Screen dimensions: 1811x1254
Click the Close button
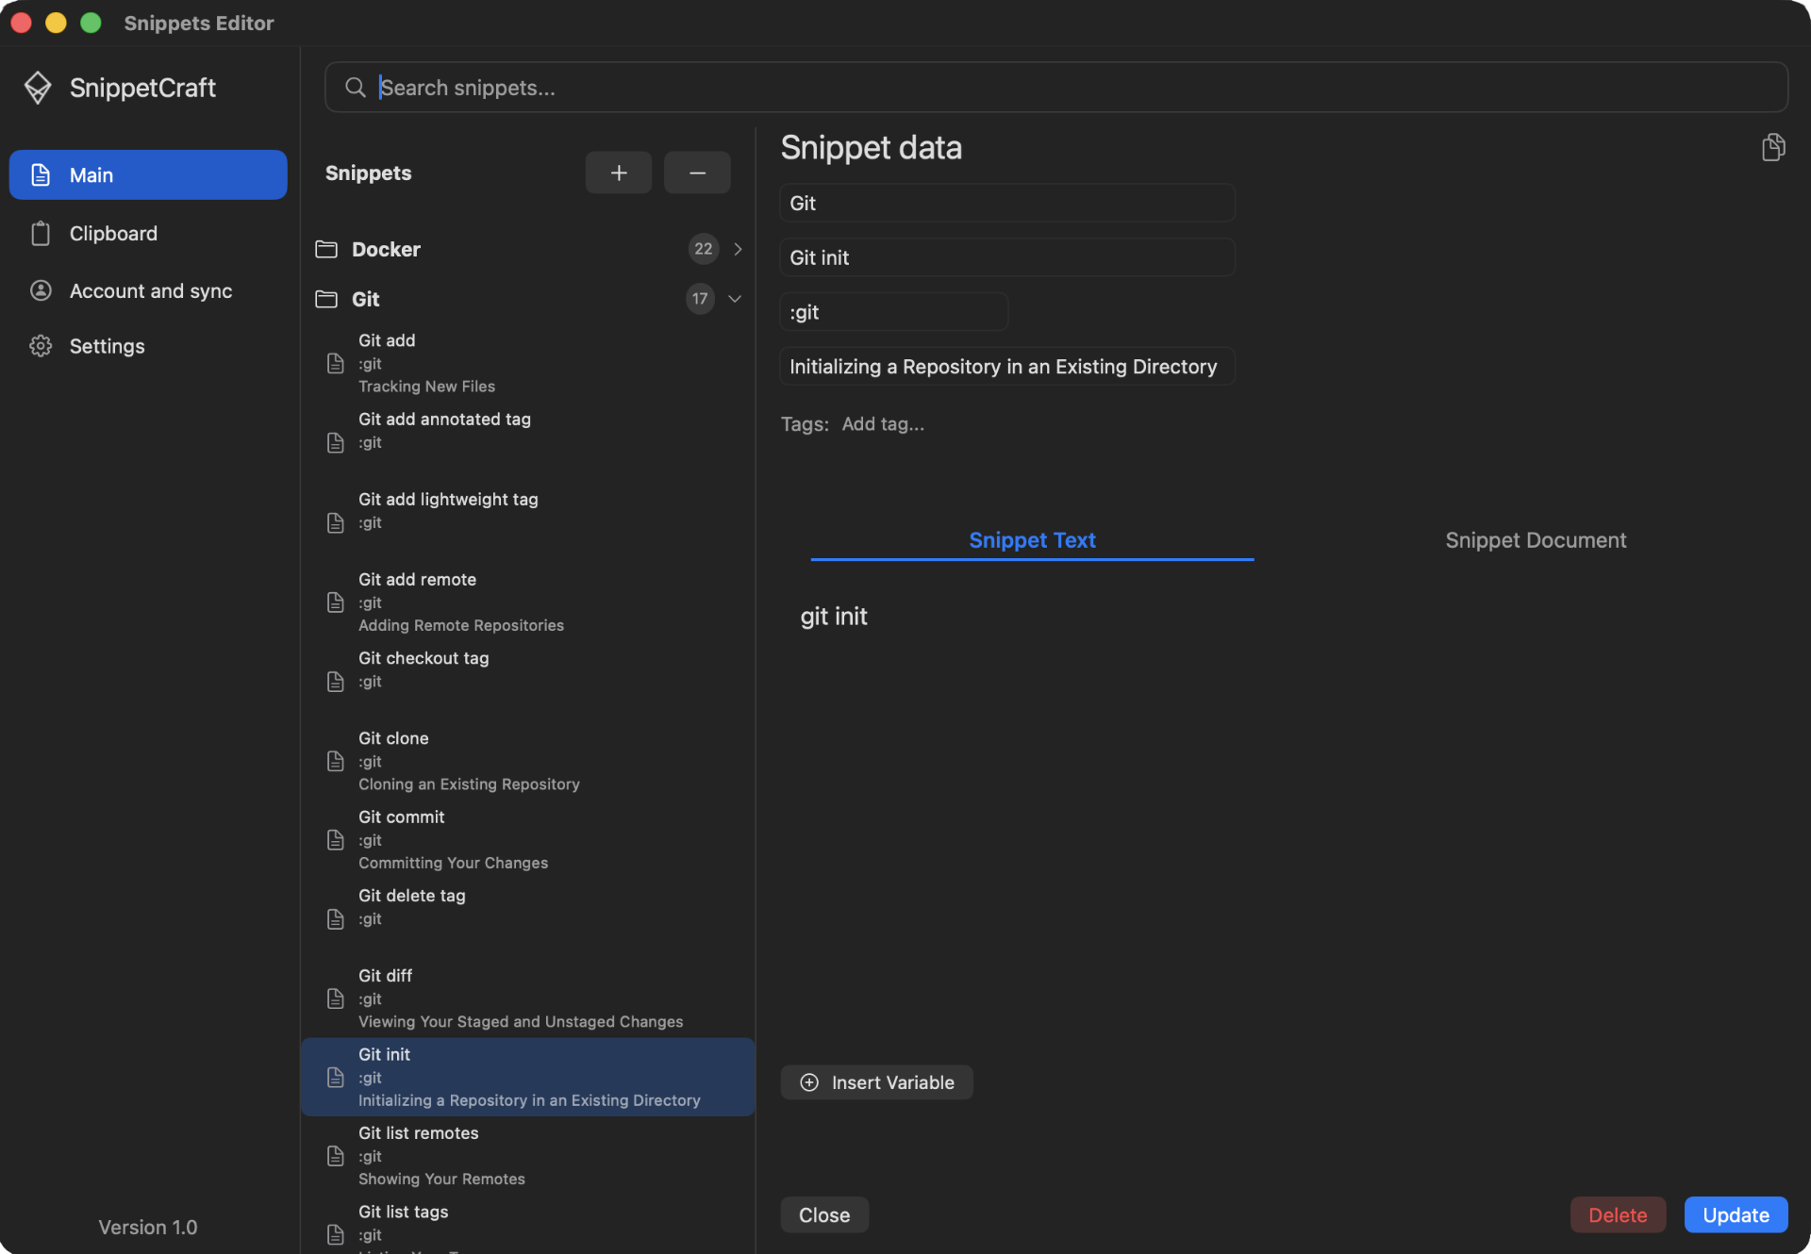pyautogui.click(x=824, y=1215)
